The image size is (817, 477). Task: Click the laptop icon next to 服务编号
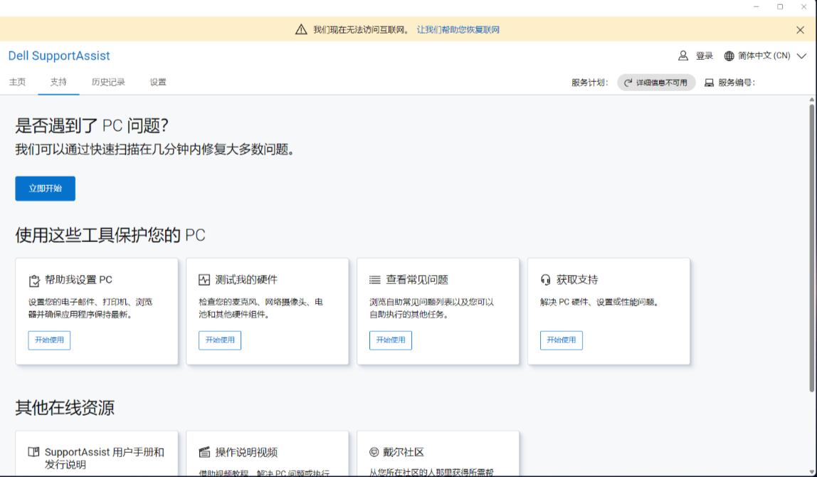click(709, 83)
